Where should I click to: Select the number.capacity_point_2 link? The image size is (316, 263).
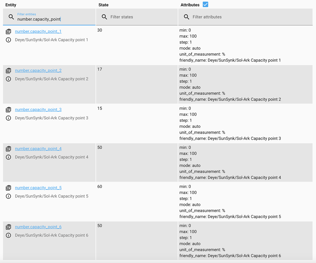tap(38, 70)
